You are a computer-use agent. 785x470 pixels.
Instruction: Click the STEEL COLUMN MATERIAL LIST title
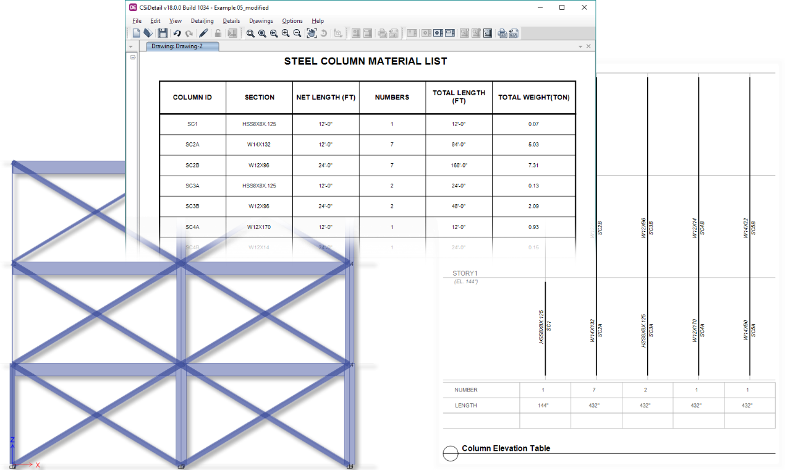pos(365,61)
